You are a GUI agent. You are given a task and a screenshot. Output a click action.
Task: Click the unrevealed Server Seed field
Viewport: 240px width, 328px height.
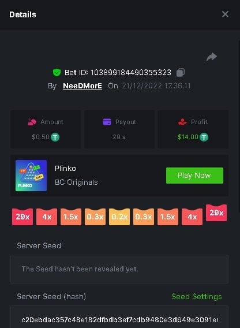pyautogui.click(x=119, y=269)
